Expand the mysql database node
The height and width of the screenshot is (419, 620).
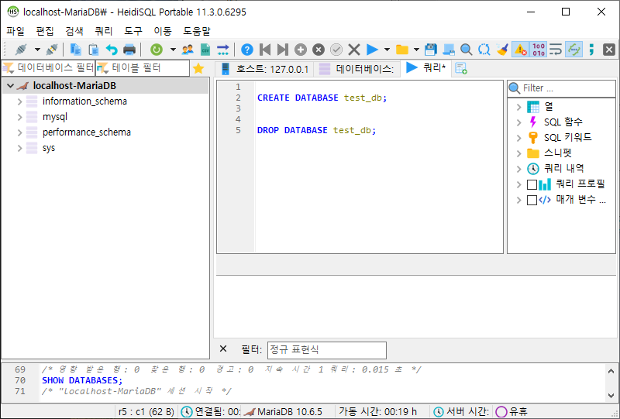(19, 117)
